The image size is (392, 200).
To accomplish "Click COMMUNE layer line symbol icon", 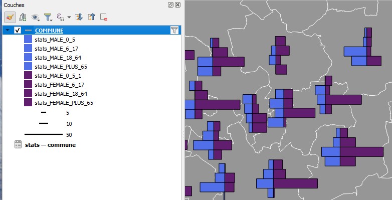I will pos(28,30).
